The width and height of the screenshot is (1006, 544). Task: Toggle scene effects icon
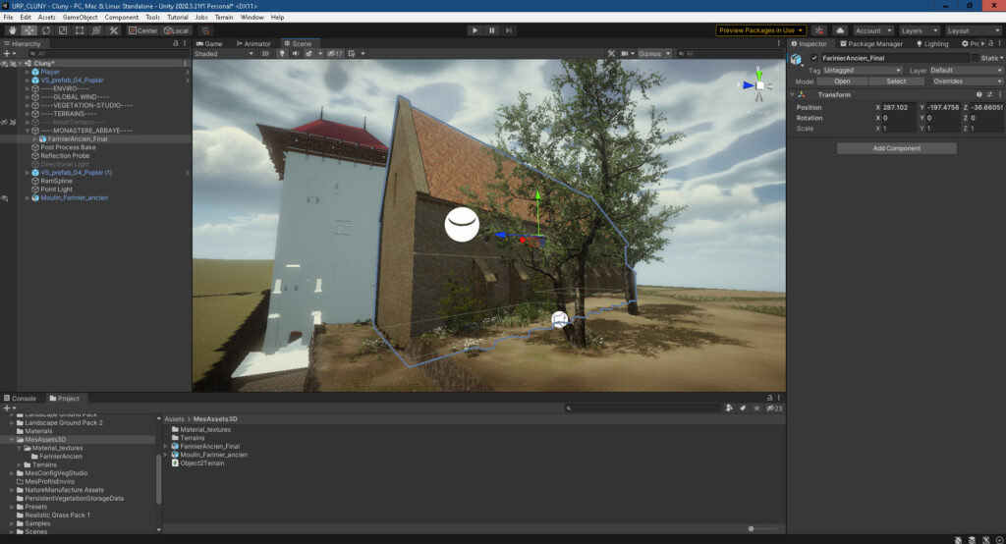coord(309,54)
